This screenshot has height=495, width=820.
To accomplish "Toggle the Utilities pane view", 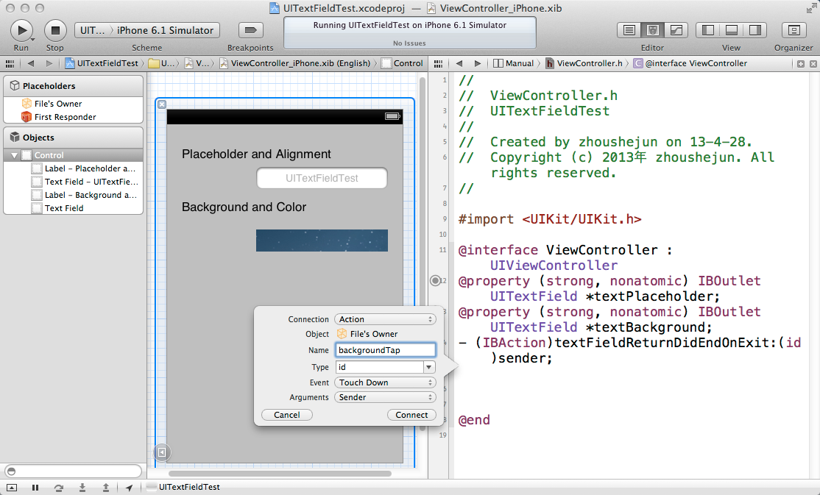I will pyautogui.click(x=754, y=30).
